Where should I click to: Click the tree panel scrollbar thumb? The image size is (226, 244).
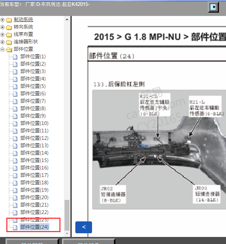pos(67,215)
